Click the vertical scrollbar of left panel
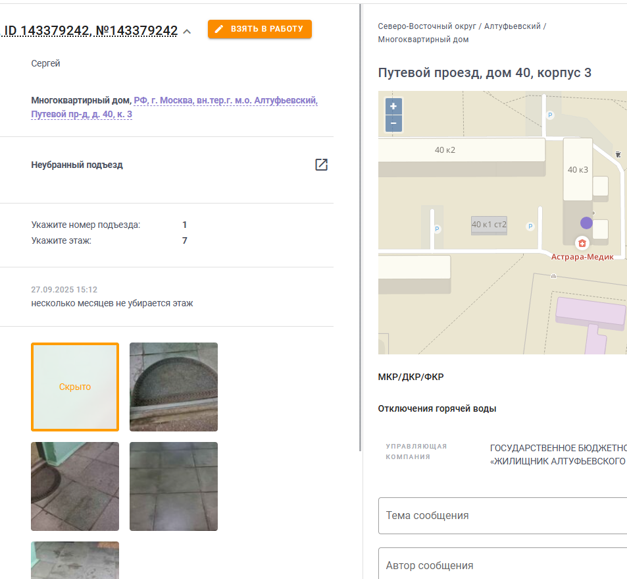The height and width of the screenshot is (579, 627). pyautogui.click(x=361, y=227)
